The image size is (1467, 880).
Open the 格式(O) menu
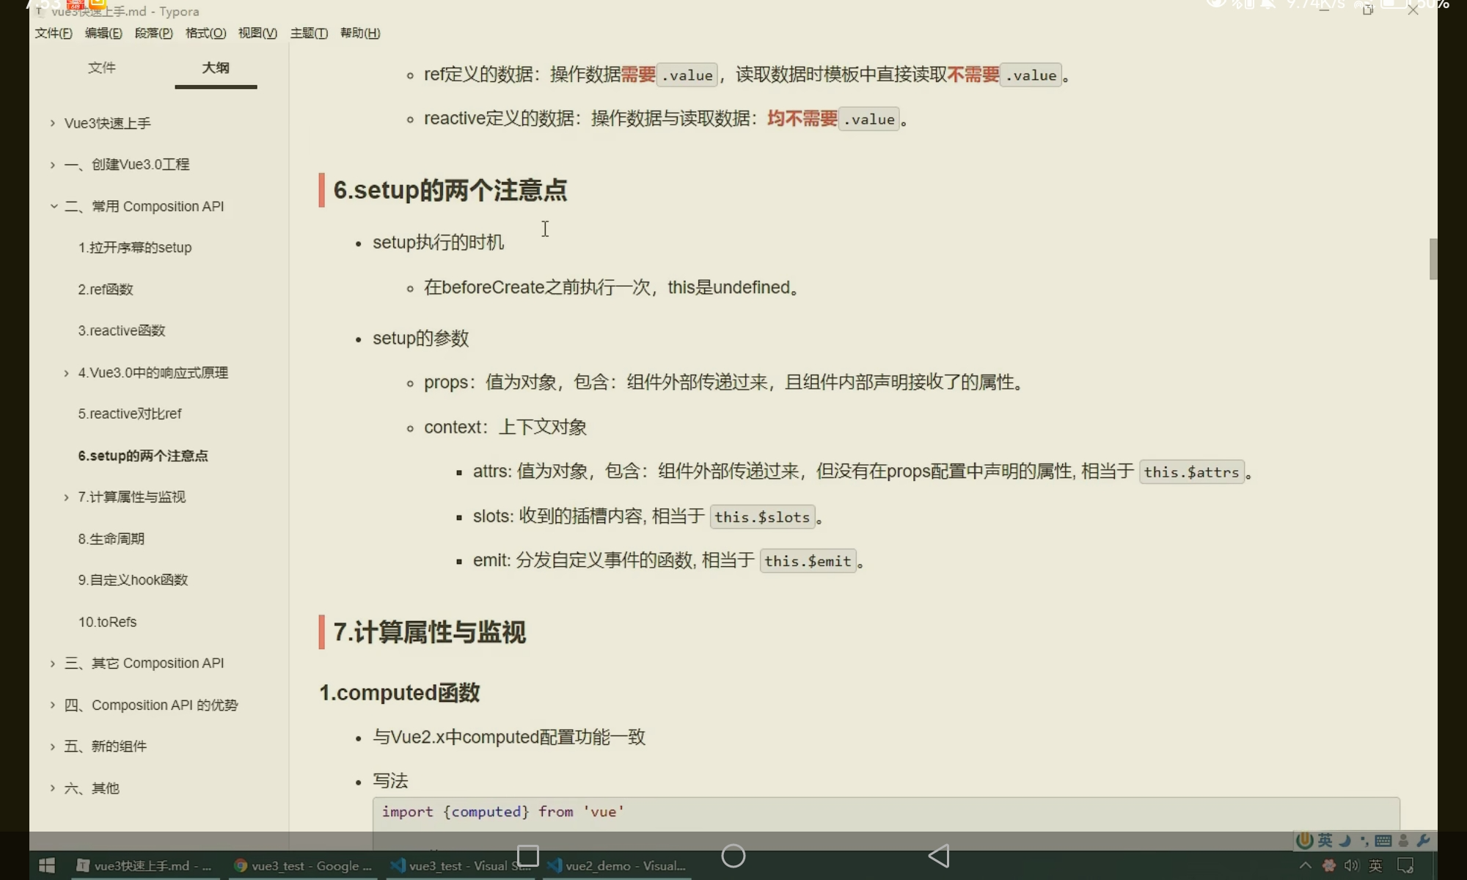(205, 33)
